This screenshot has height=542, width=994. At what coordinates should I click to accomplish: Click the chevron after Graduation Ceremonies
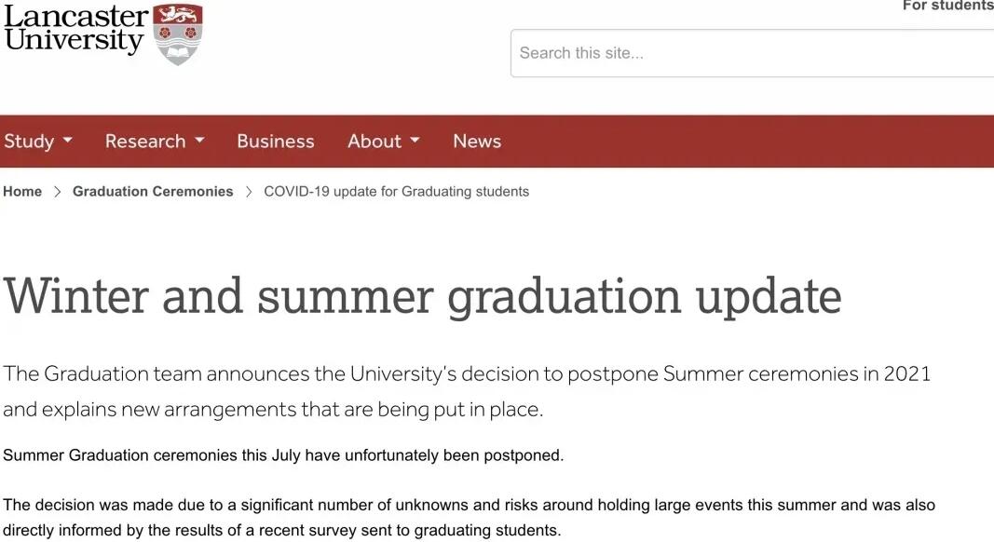pyautogui.click(x=249, y=192)
